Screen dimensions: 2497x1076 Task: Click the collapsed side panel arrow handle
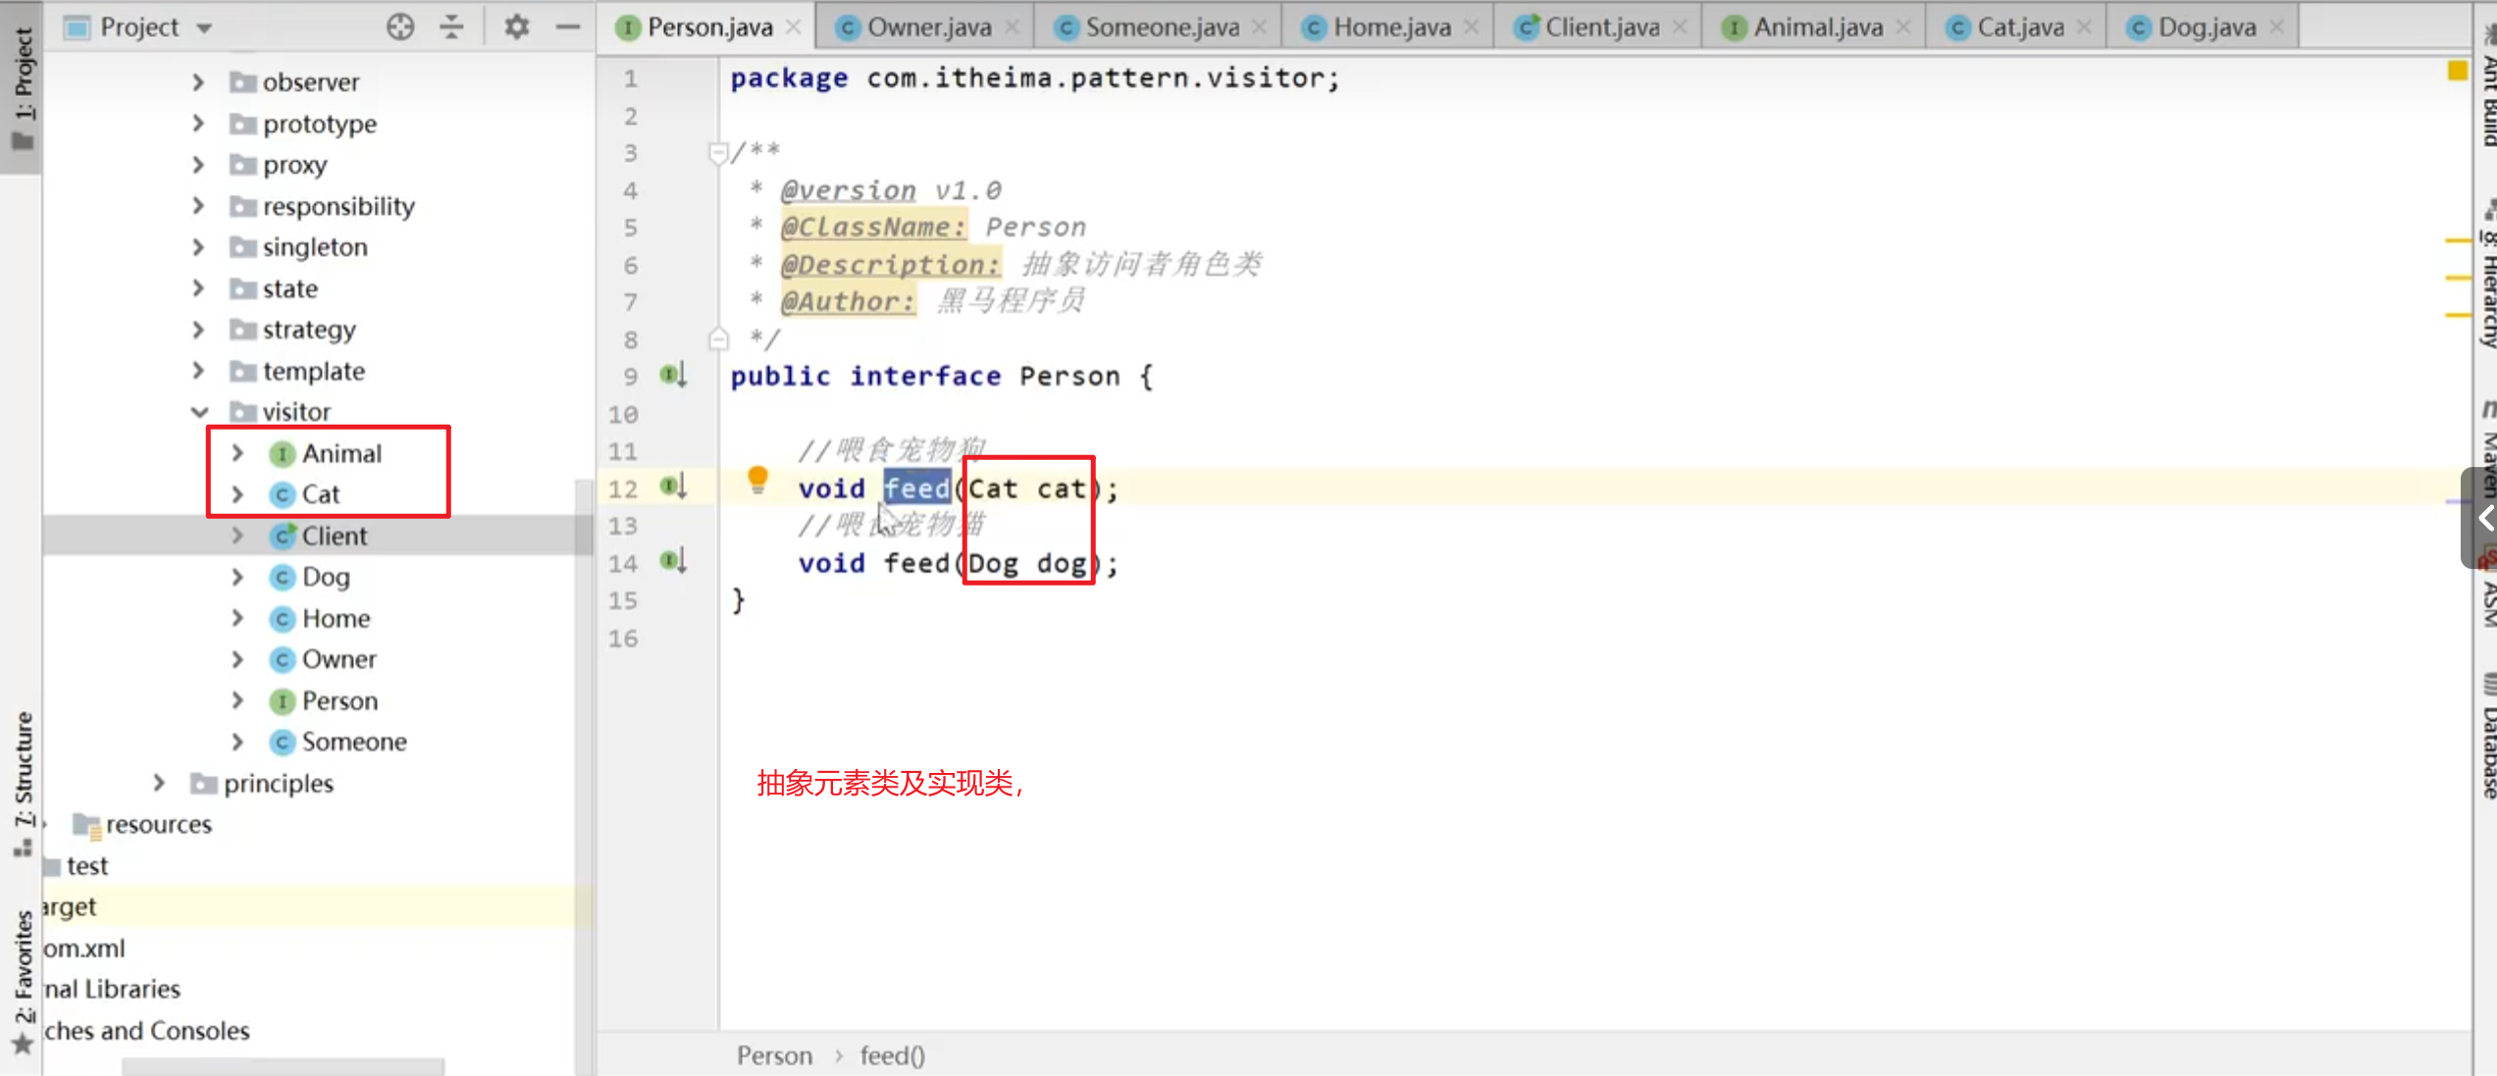click(x=2481, y=518)
